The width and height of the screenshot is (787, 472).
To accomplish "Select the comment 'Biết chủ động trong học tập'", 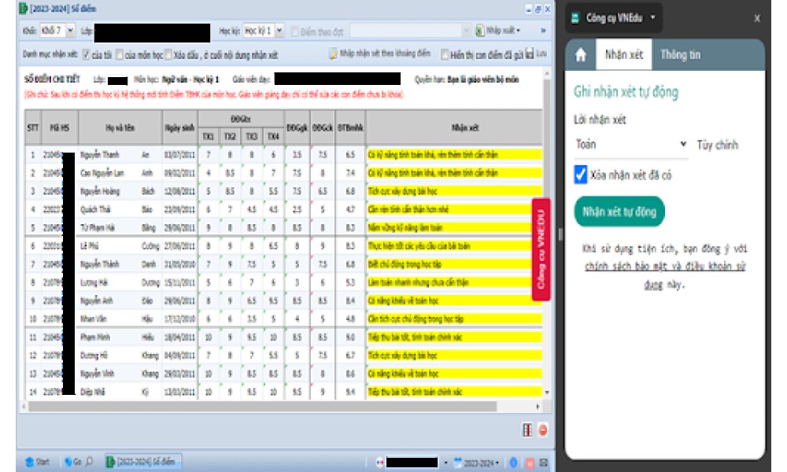I will click(405, 264).
